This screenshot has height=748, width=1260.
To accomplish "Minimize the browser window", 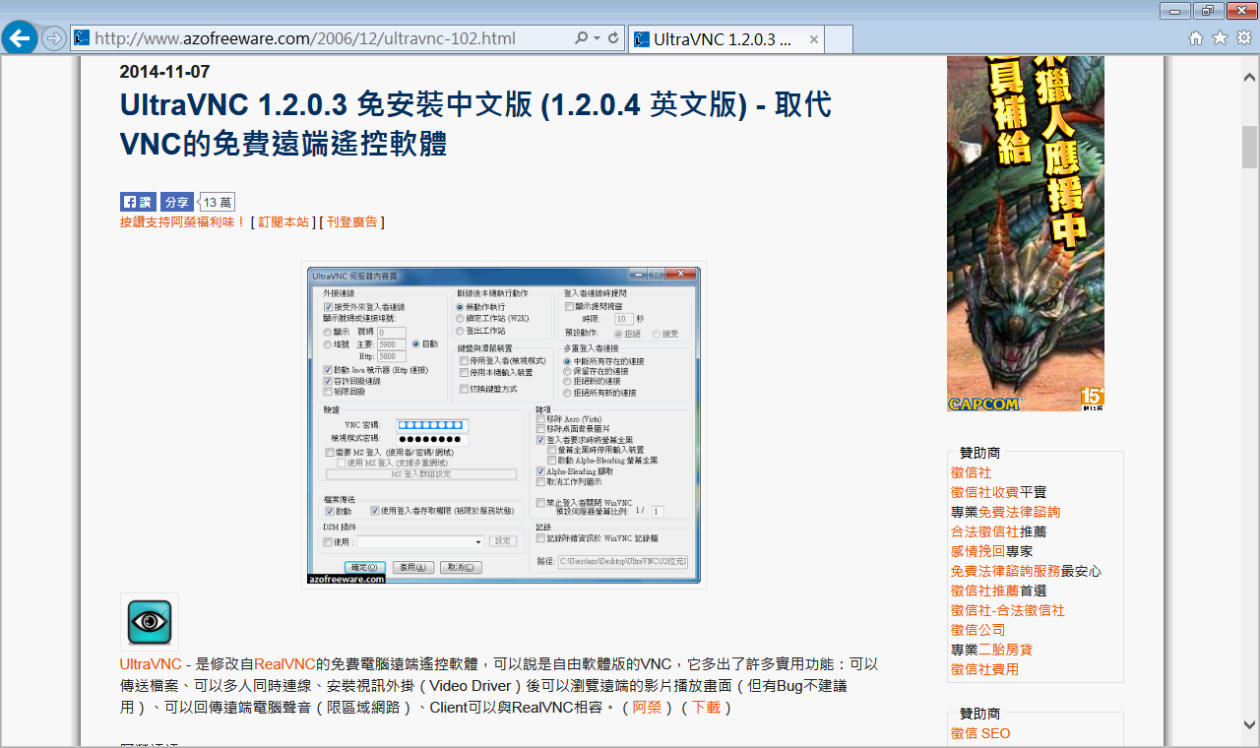I will [x=1174, y=11].
